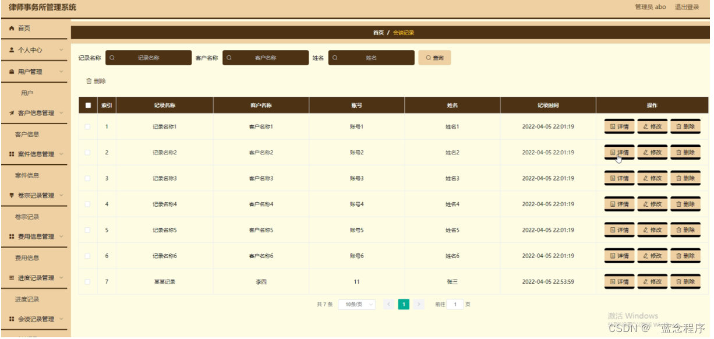
Task: Collapse the 用户管理 sidebar menu
Action: [35, 72]
